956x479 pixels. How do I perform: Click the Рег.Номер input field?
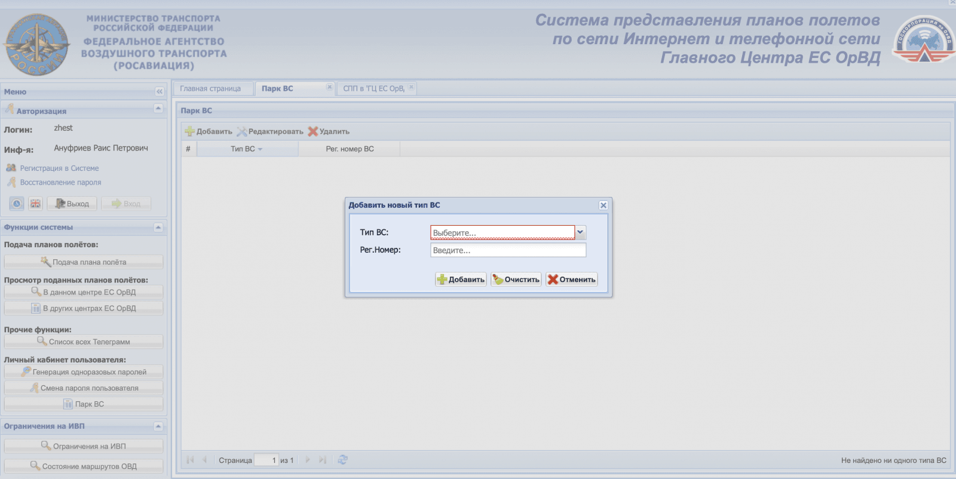pos(508,250)
